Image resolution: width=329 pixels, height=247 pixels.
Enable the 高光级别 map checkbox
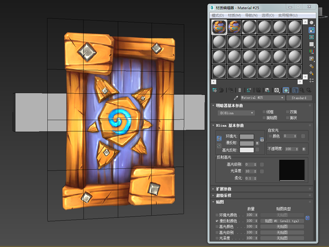pos(217,232)
